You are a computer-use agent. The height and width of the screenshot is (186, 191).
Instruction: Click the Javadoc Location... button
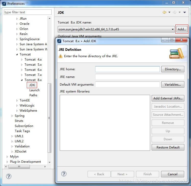click(168, 106)
